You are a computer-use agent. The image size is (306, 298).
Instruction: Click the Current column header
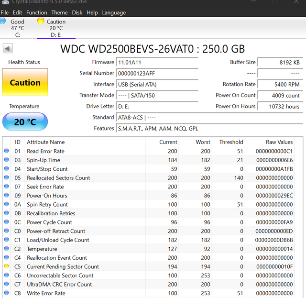tap(168, 142)
